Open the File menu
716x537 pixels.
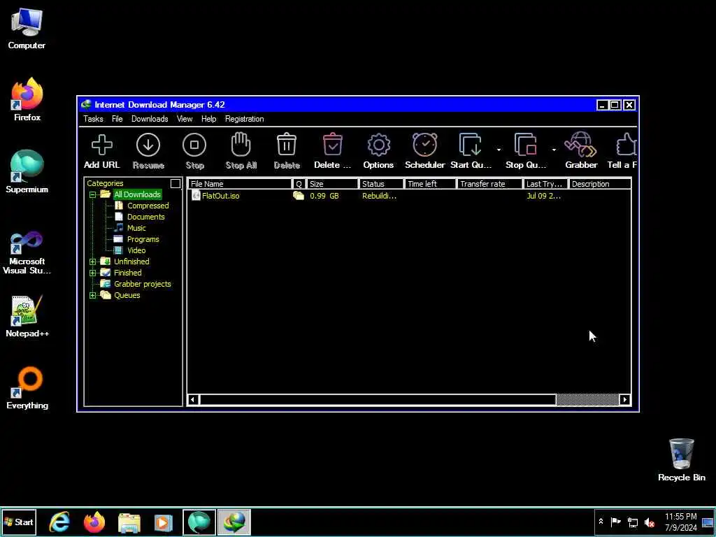click(x=117, y=119)
